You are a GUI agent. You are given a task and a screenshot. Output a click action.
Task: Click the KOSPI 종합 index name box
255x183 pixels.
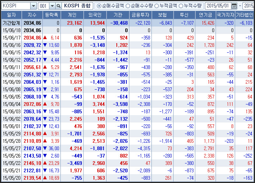tap(77, 6)
